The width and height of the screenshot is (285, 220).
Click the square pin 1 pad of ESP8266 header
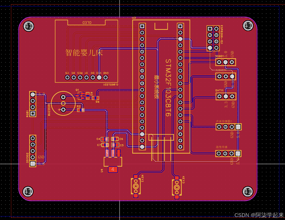(x=210, y=29)
